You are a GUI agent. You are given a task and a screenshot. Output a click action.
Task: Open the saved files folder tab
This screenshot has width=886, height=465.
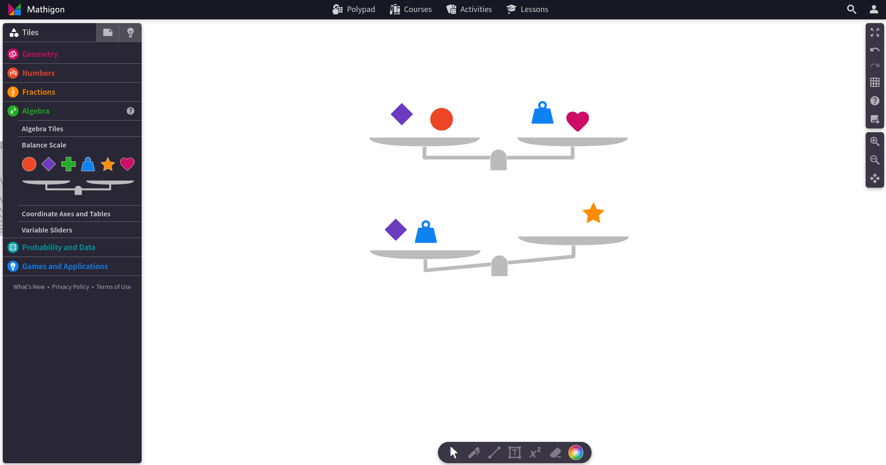point(108,32)
